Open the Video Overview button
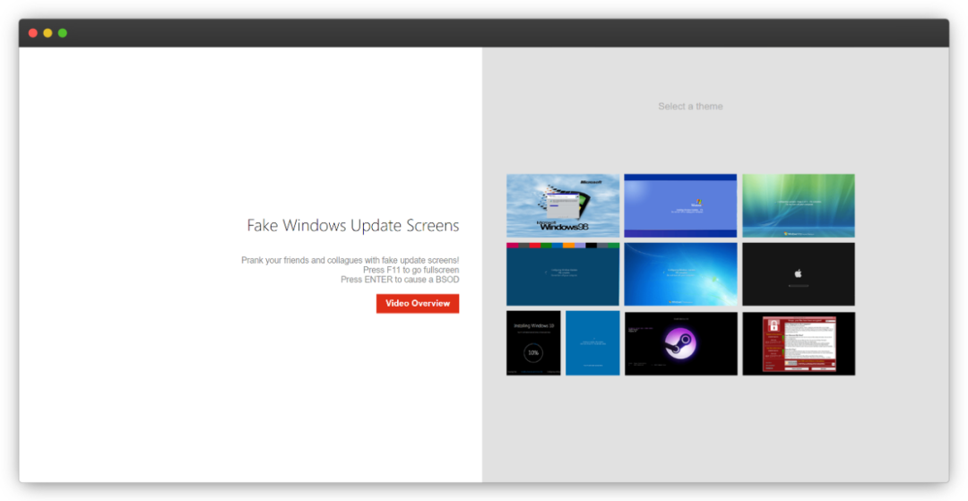968x501 pixels. [418, 304]
